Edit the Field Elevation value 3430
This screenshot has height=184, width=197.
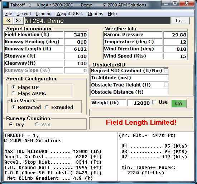76,35
